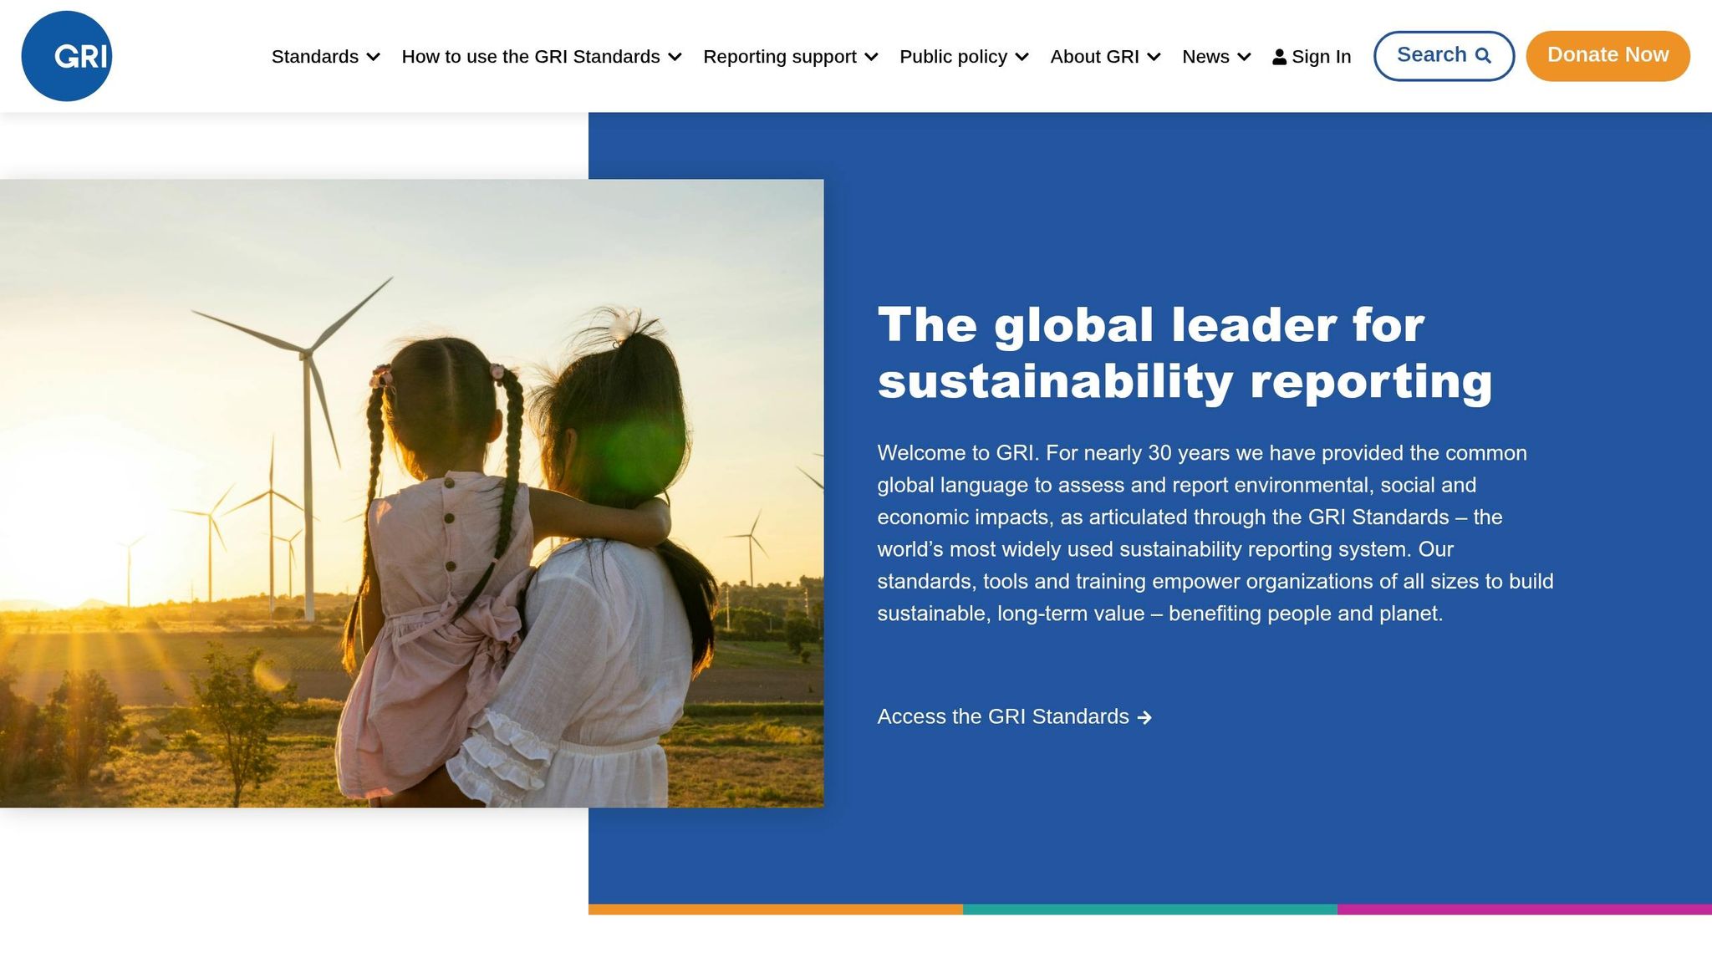
Task: Expand the News dropdown chevron
Action: pos(1245,57)
